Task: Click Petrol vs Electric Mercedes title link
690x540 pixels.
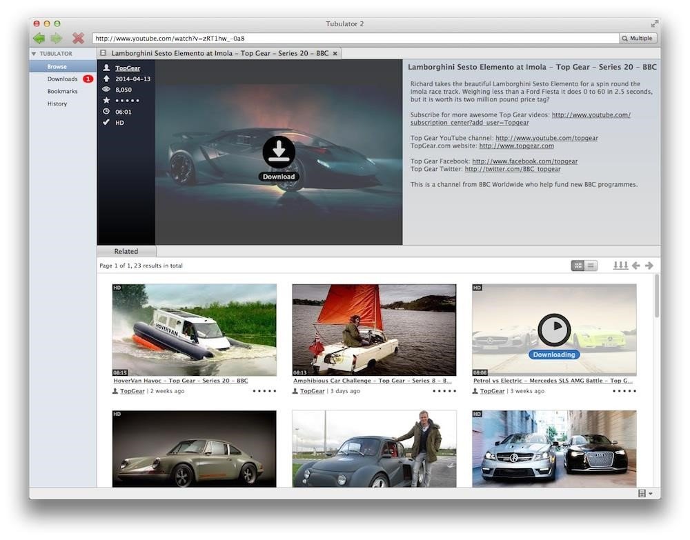Action: coord(553,381)
